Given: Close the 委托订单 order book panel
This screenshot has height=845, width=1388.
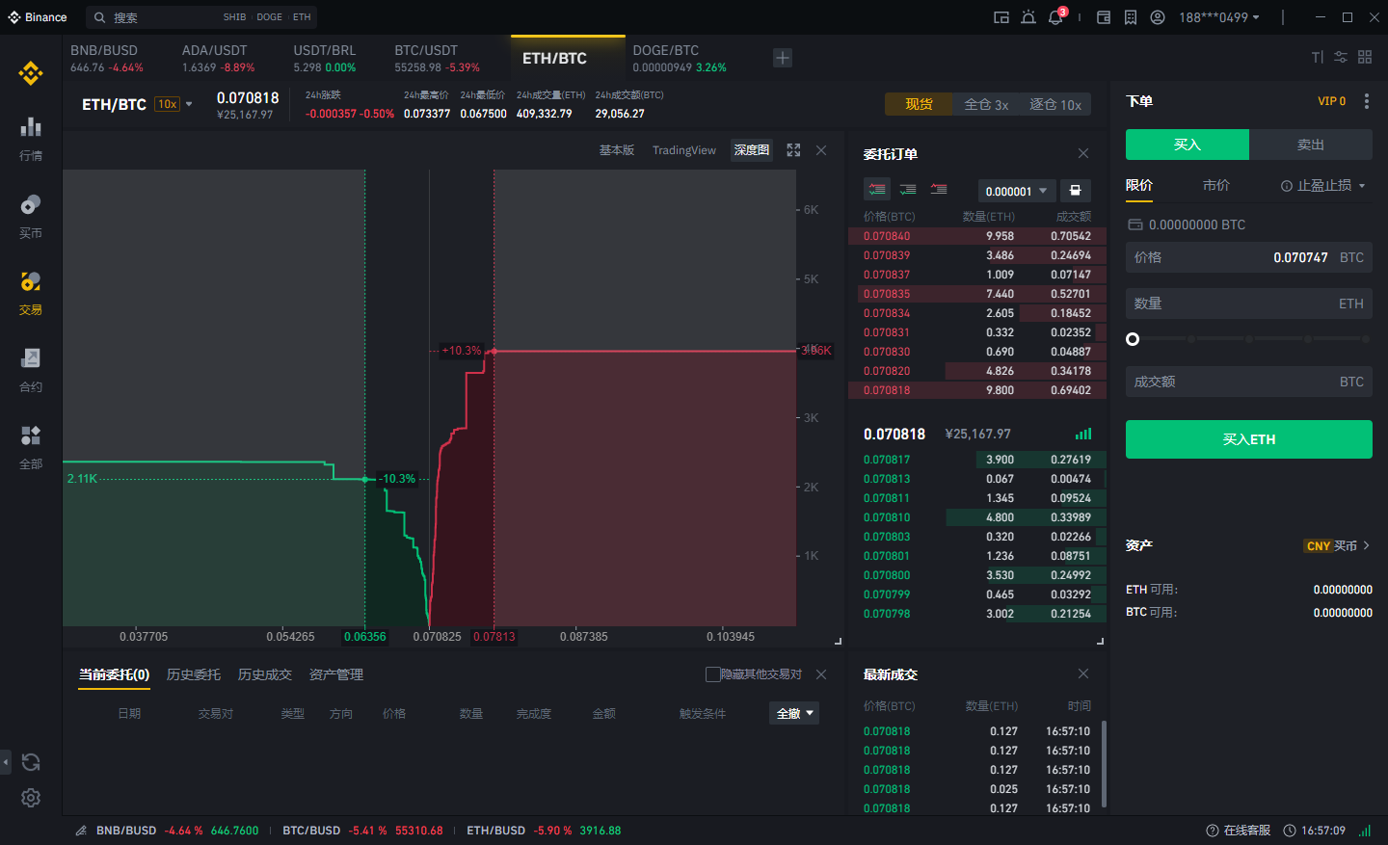Looking at the screenshot, I should point(1083,153).
